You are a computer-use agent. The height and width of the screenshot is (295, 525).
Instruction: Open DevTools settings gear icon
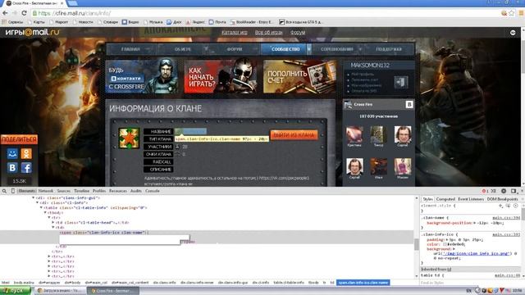point(503,191)
